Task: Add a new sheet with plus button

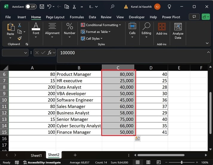Action: click(75, 155)
